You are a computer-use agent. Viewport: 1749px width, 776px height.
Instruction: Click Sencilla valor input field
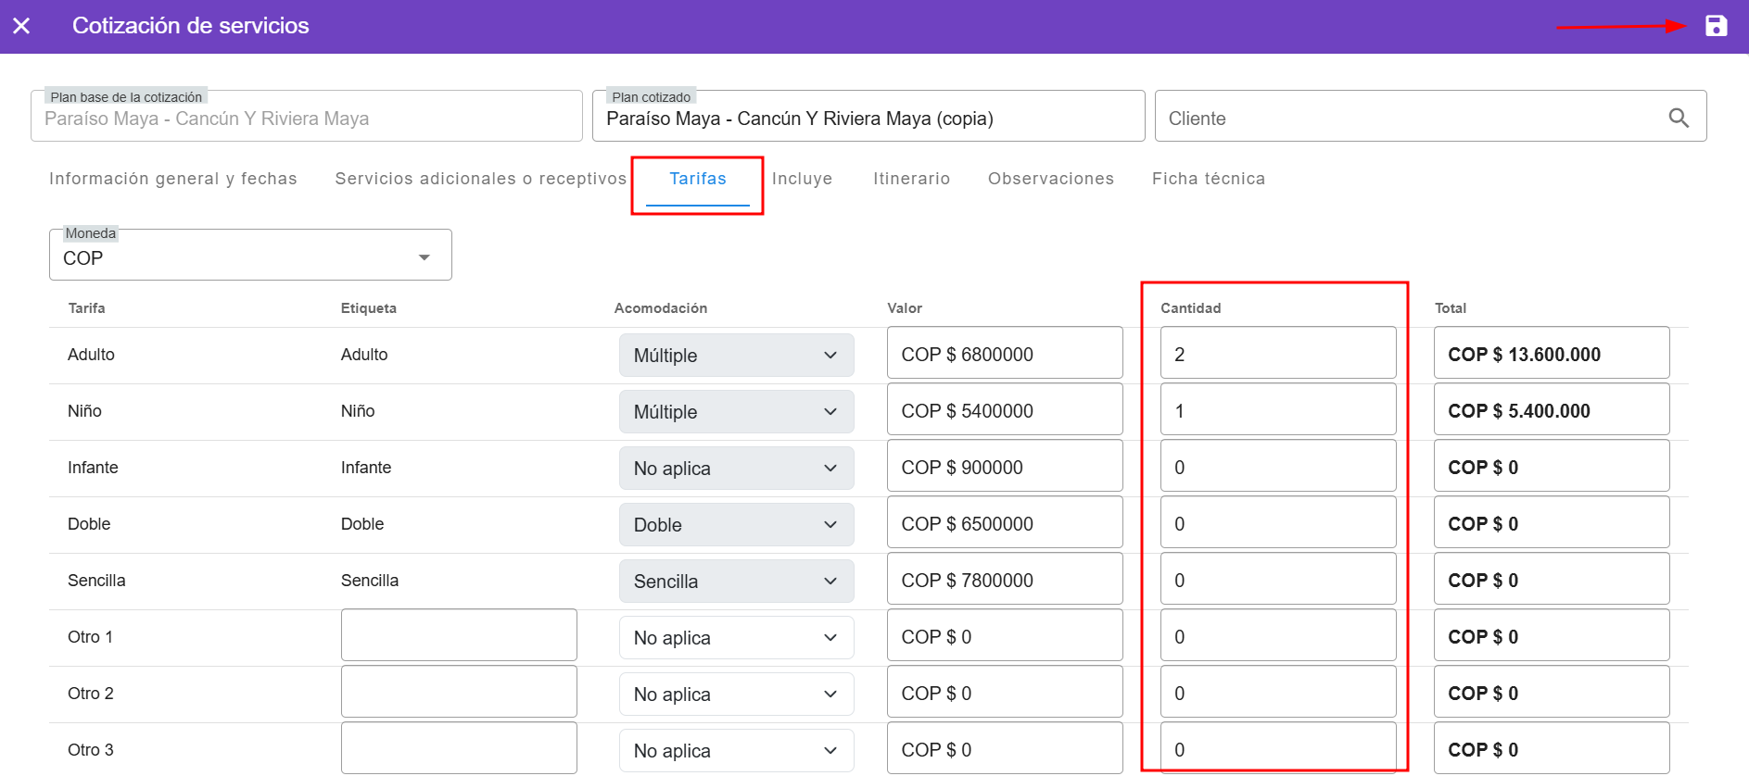click(1004, 581)
